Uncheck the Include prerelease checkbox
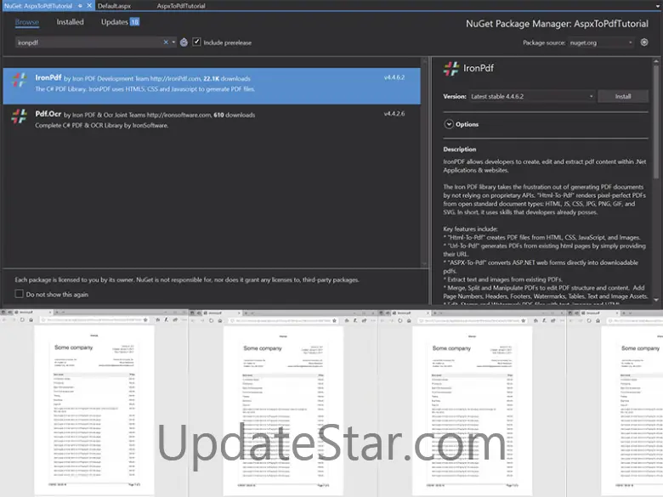 click(196, 42)
